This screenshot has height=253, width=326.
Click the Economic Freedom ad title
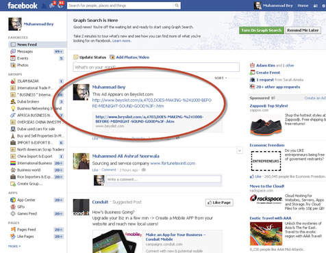pyautogui.click(x=267, y=145)
